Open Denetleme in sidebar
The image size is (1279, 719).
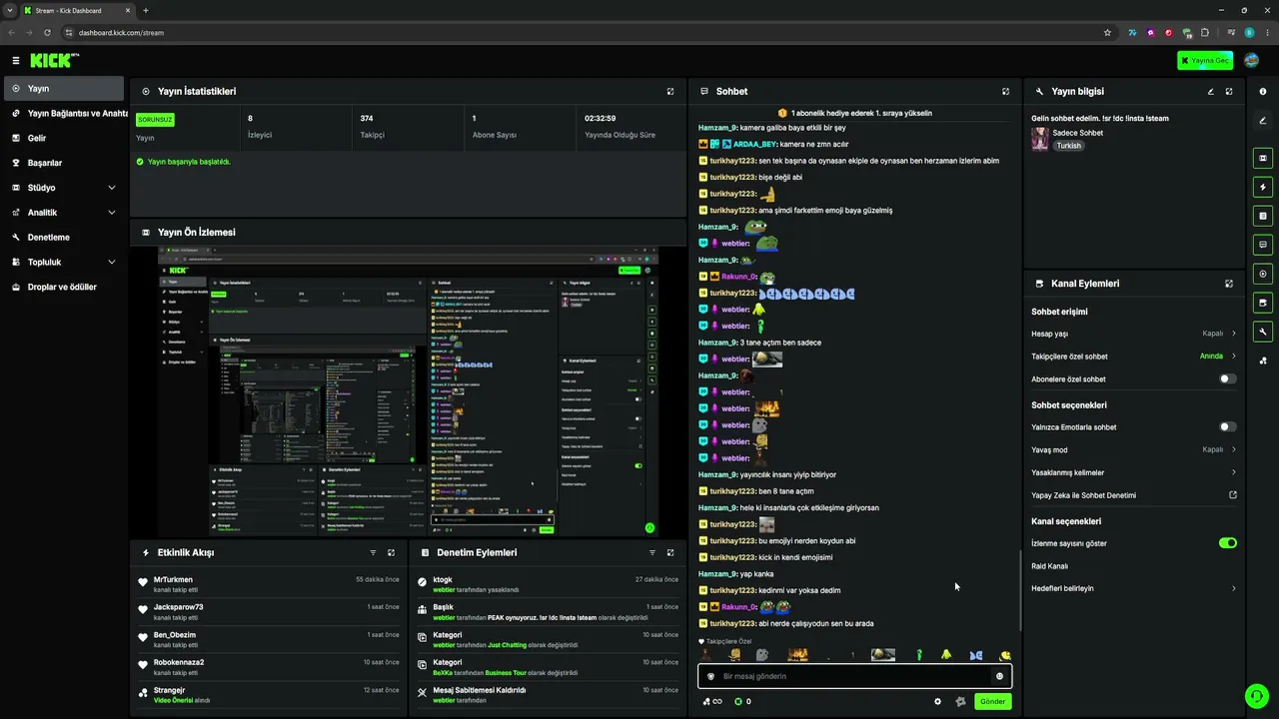point(64,238)
